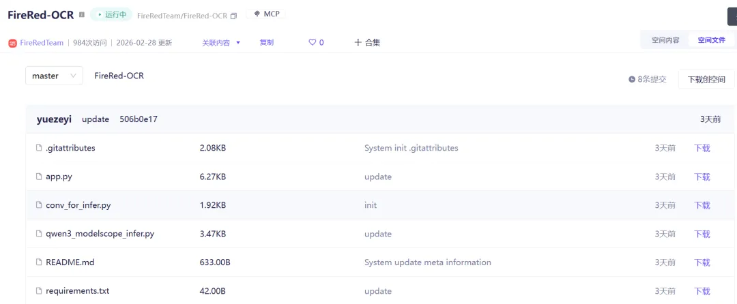Click 633.00B size of README.md
This screenshot has width=737, height=304.
coord(215,262)
